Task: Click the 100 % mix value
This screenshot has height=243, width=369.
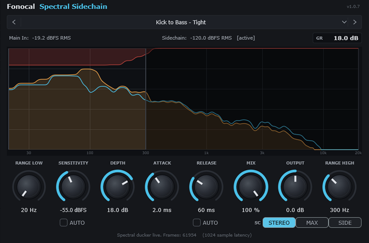Action: (250, 210)
